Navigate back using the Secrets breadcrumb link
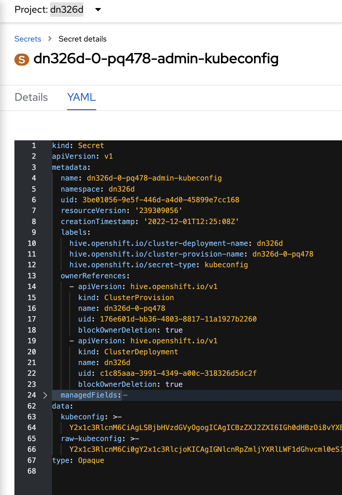 point(27,39)
